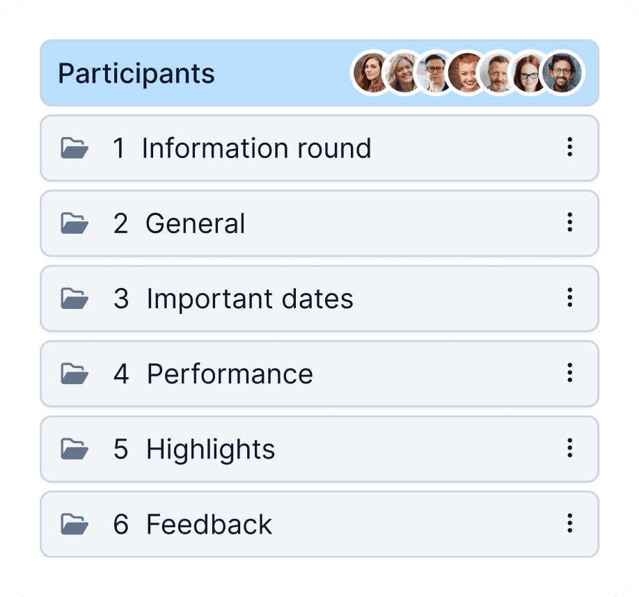Viewport: 639px width, 597px height.
Task: Click the Participants header label
Action: [x=136, y=73]
